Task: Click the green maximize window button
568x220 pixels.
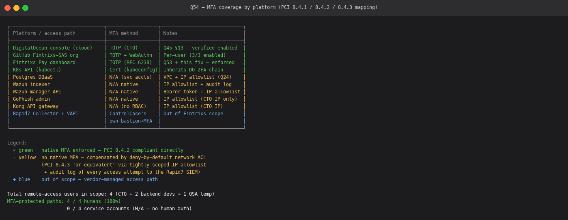Action: coord(25,8)
